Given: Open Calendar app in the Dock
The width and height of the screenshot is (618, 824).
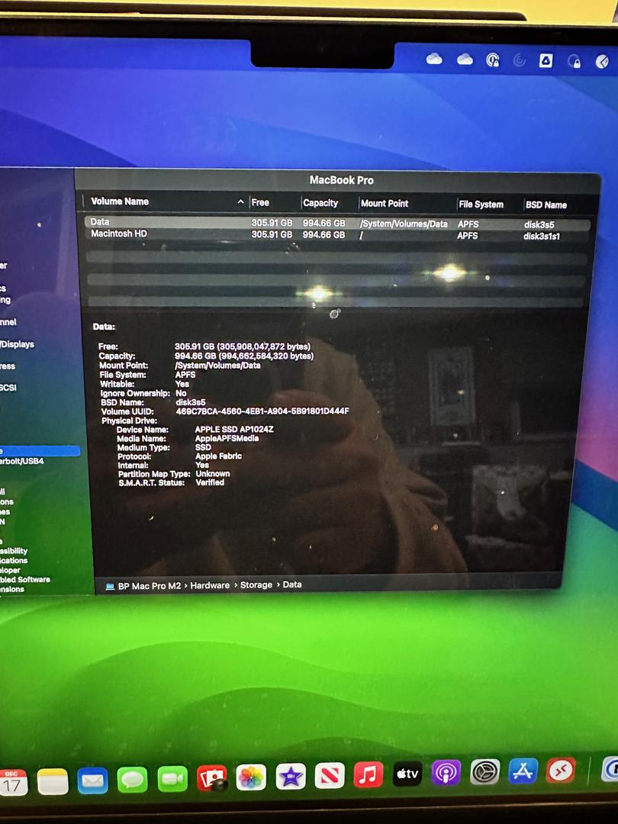Looking at the screenshot, I should tap(13, 783).
